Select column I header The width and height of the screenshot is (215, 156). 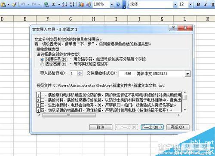[116, 19]
